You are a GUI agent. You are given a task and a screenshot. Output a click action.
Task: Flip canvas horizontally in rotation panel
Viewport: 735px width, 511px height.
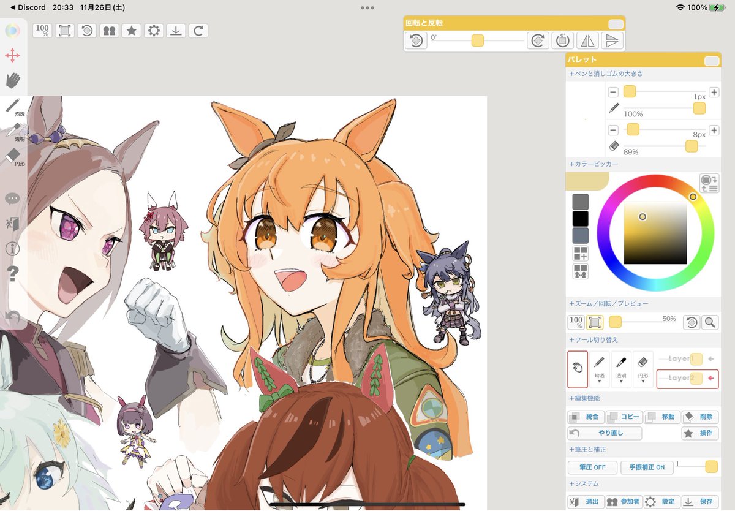point(587,41)
